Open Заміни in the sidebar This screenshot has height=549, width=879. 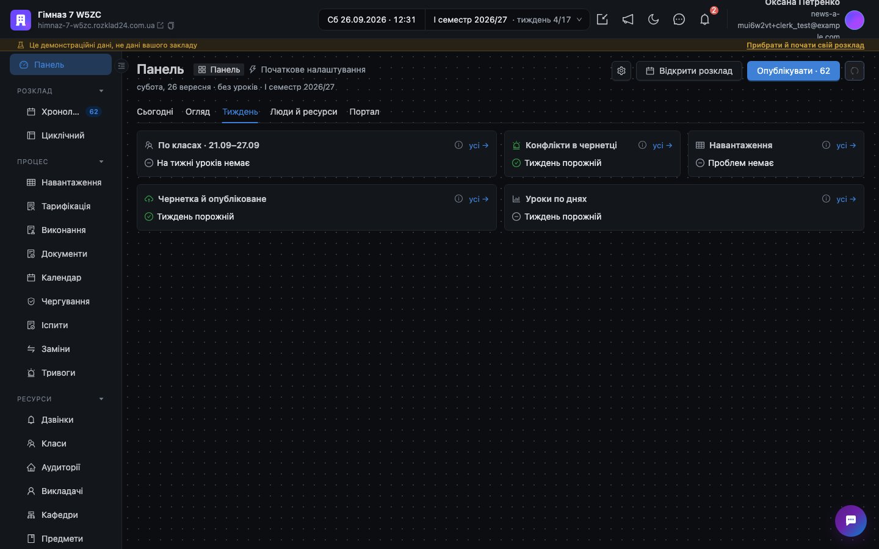(61, 349)
